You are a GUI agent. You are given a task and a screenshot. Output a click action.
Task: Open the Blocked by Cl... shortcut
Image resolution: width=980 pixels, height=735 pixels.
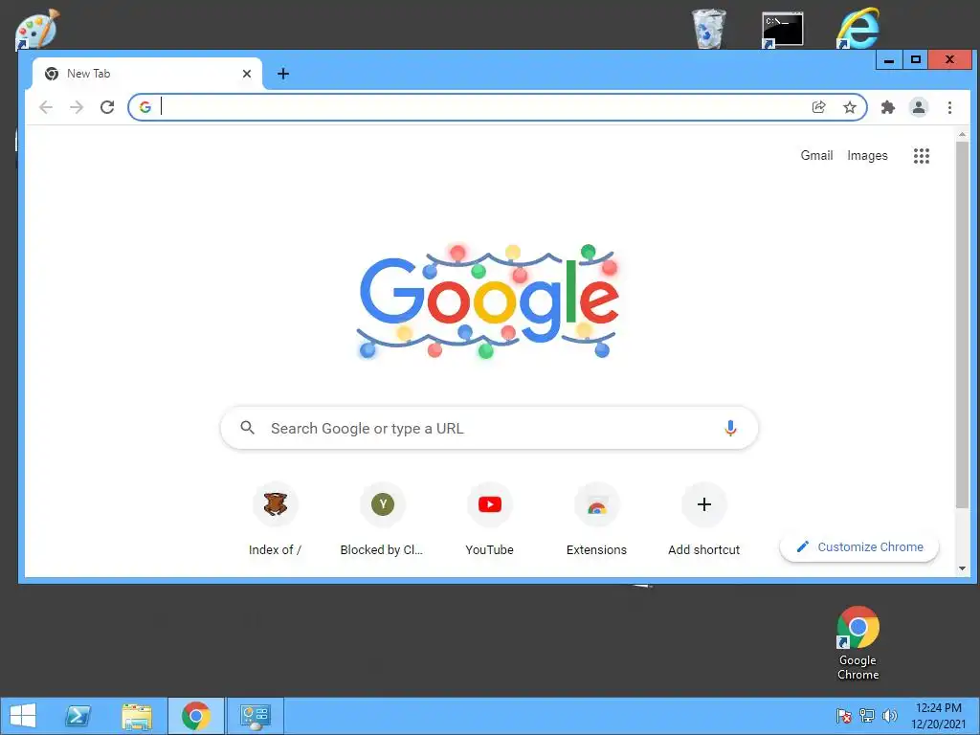click(x=382, y=519)
